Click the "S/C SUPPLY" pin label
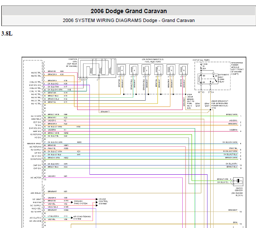256x228 pixels. coord(36,206)
